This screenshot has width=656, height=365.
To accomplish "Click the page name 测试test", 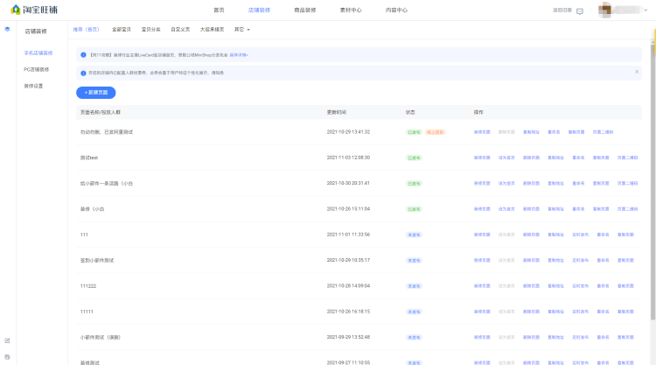I will [89, 158].
